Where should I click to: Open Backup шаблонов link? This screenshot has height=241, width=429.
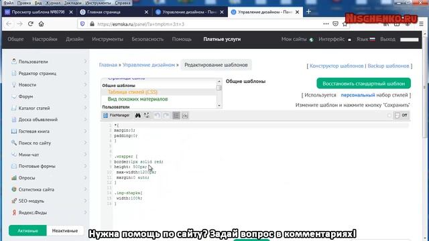click(388, 66)
